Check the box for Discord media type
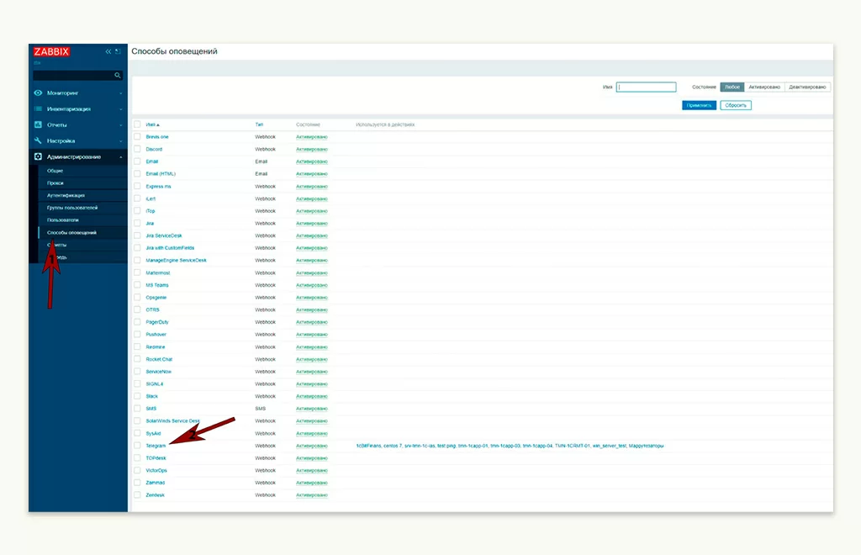 [x=137, y=149]
